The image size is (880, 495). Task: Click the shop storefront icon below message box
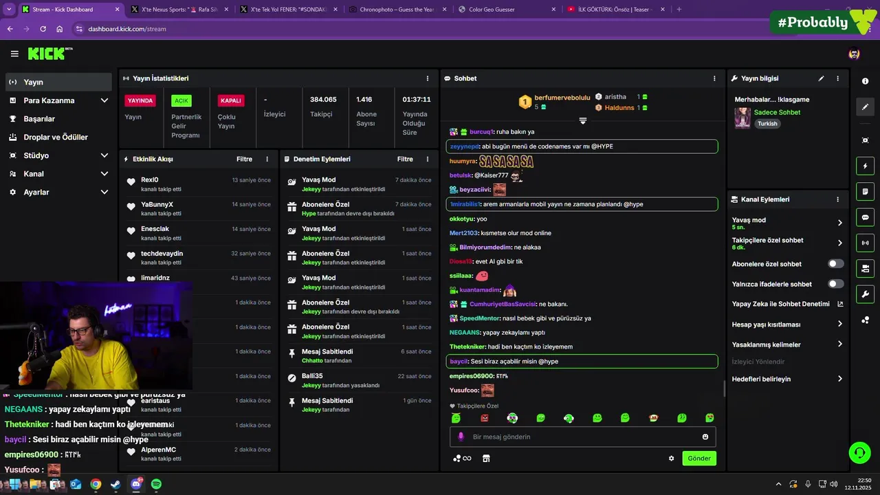pyautogui.click(x=486, y=459)
